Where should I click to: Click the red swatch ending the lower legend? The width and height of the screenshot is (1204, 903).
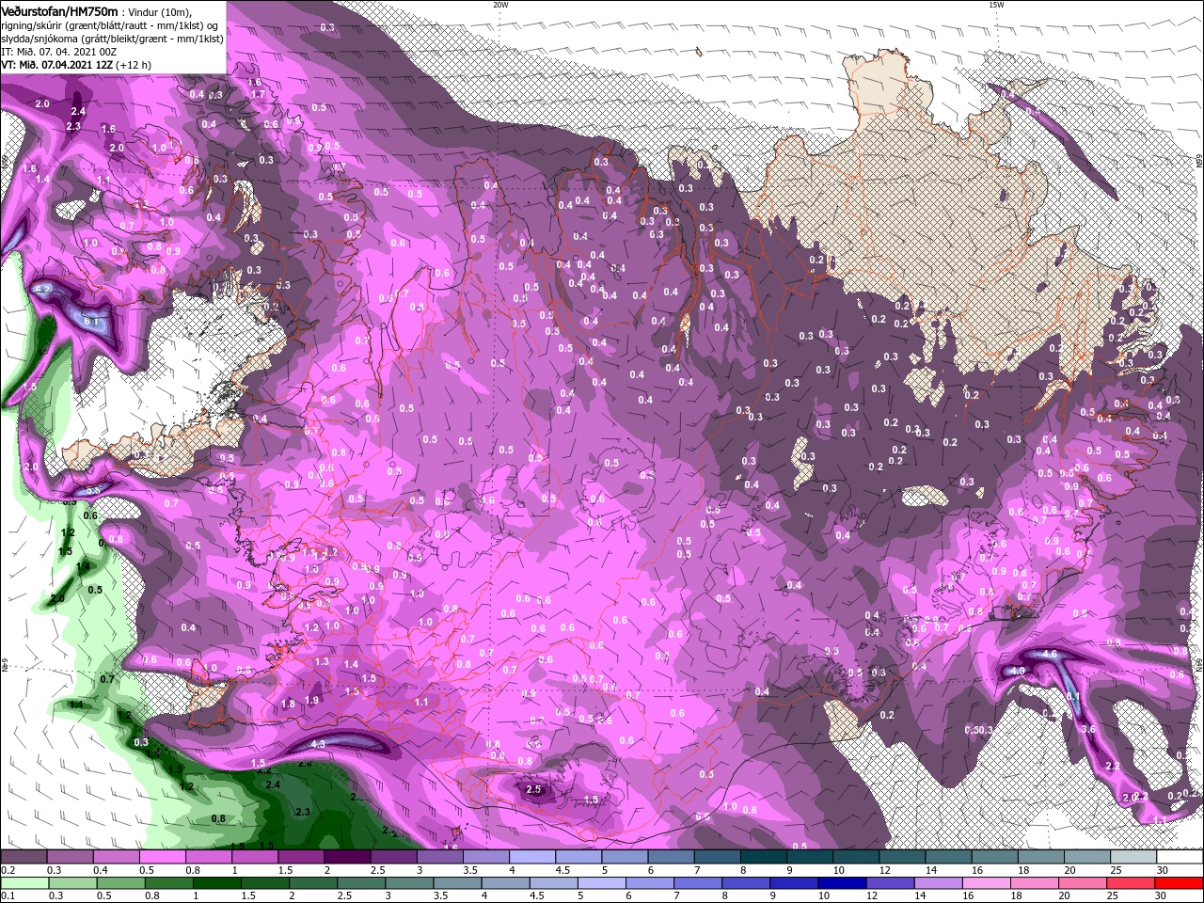pos(1180,882)
